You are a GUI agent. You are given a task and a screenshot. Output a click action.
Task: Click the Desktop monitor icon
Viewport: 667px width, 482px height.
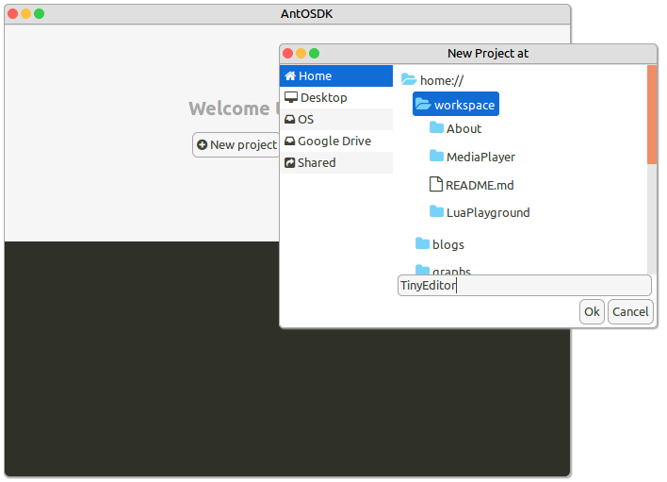pos(291,98)
